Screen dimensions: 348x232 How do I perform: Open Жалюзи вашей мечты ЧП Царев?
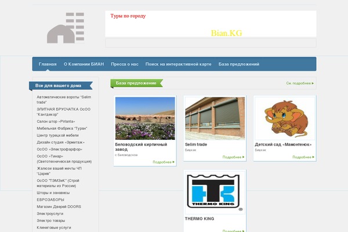[59, 171]
